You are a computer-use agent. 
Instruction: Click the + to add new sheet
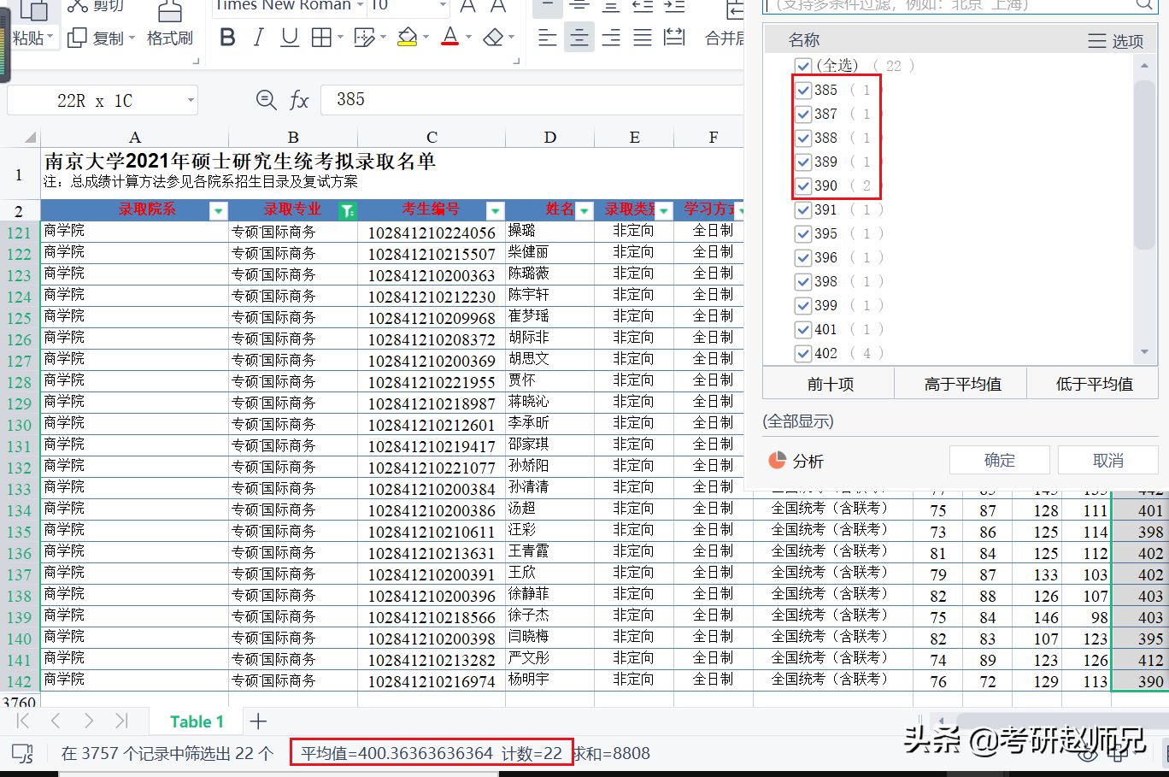coord(257,721)
